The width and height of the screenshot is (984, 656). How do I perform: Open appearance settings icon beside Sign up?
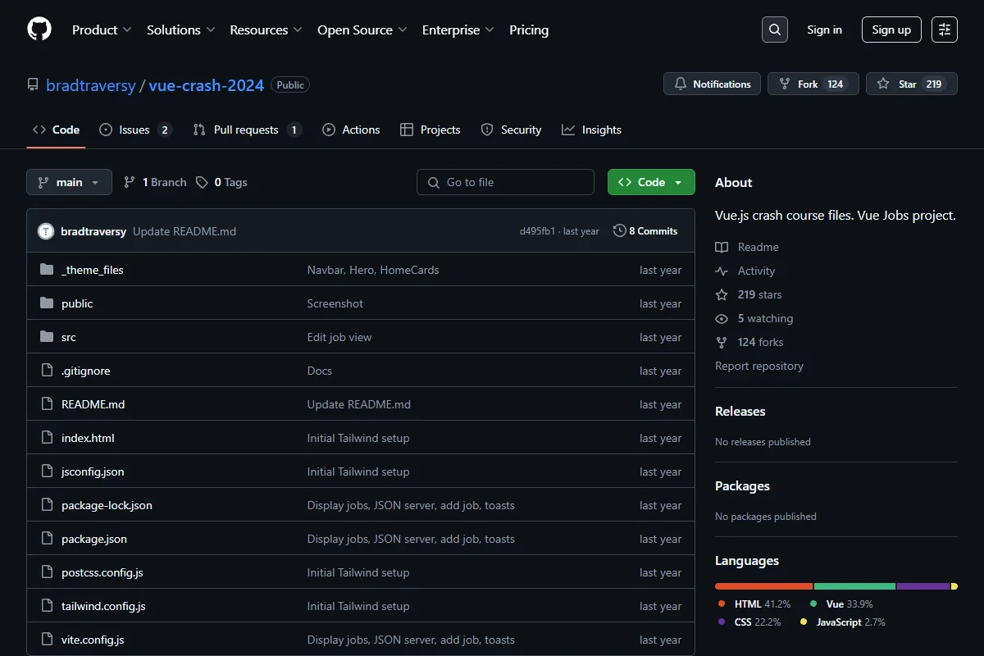945,30
